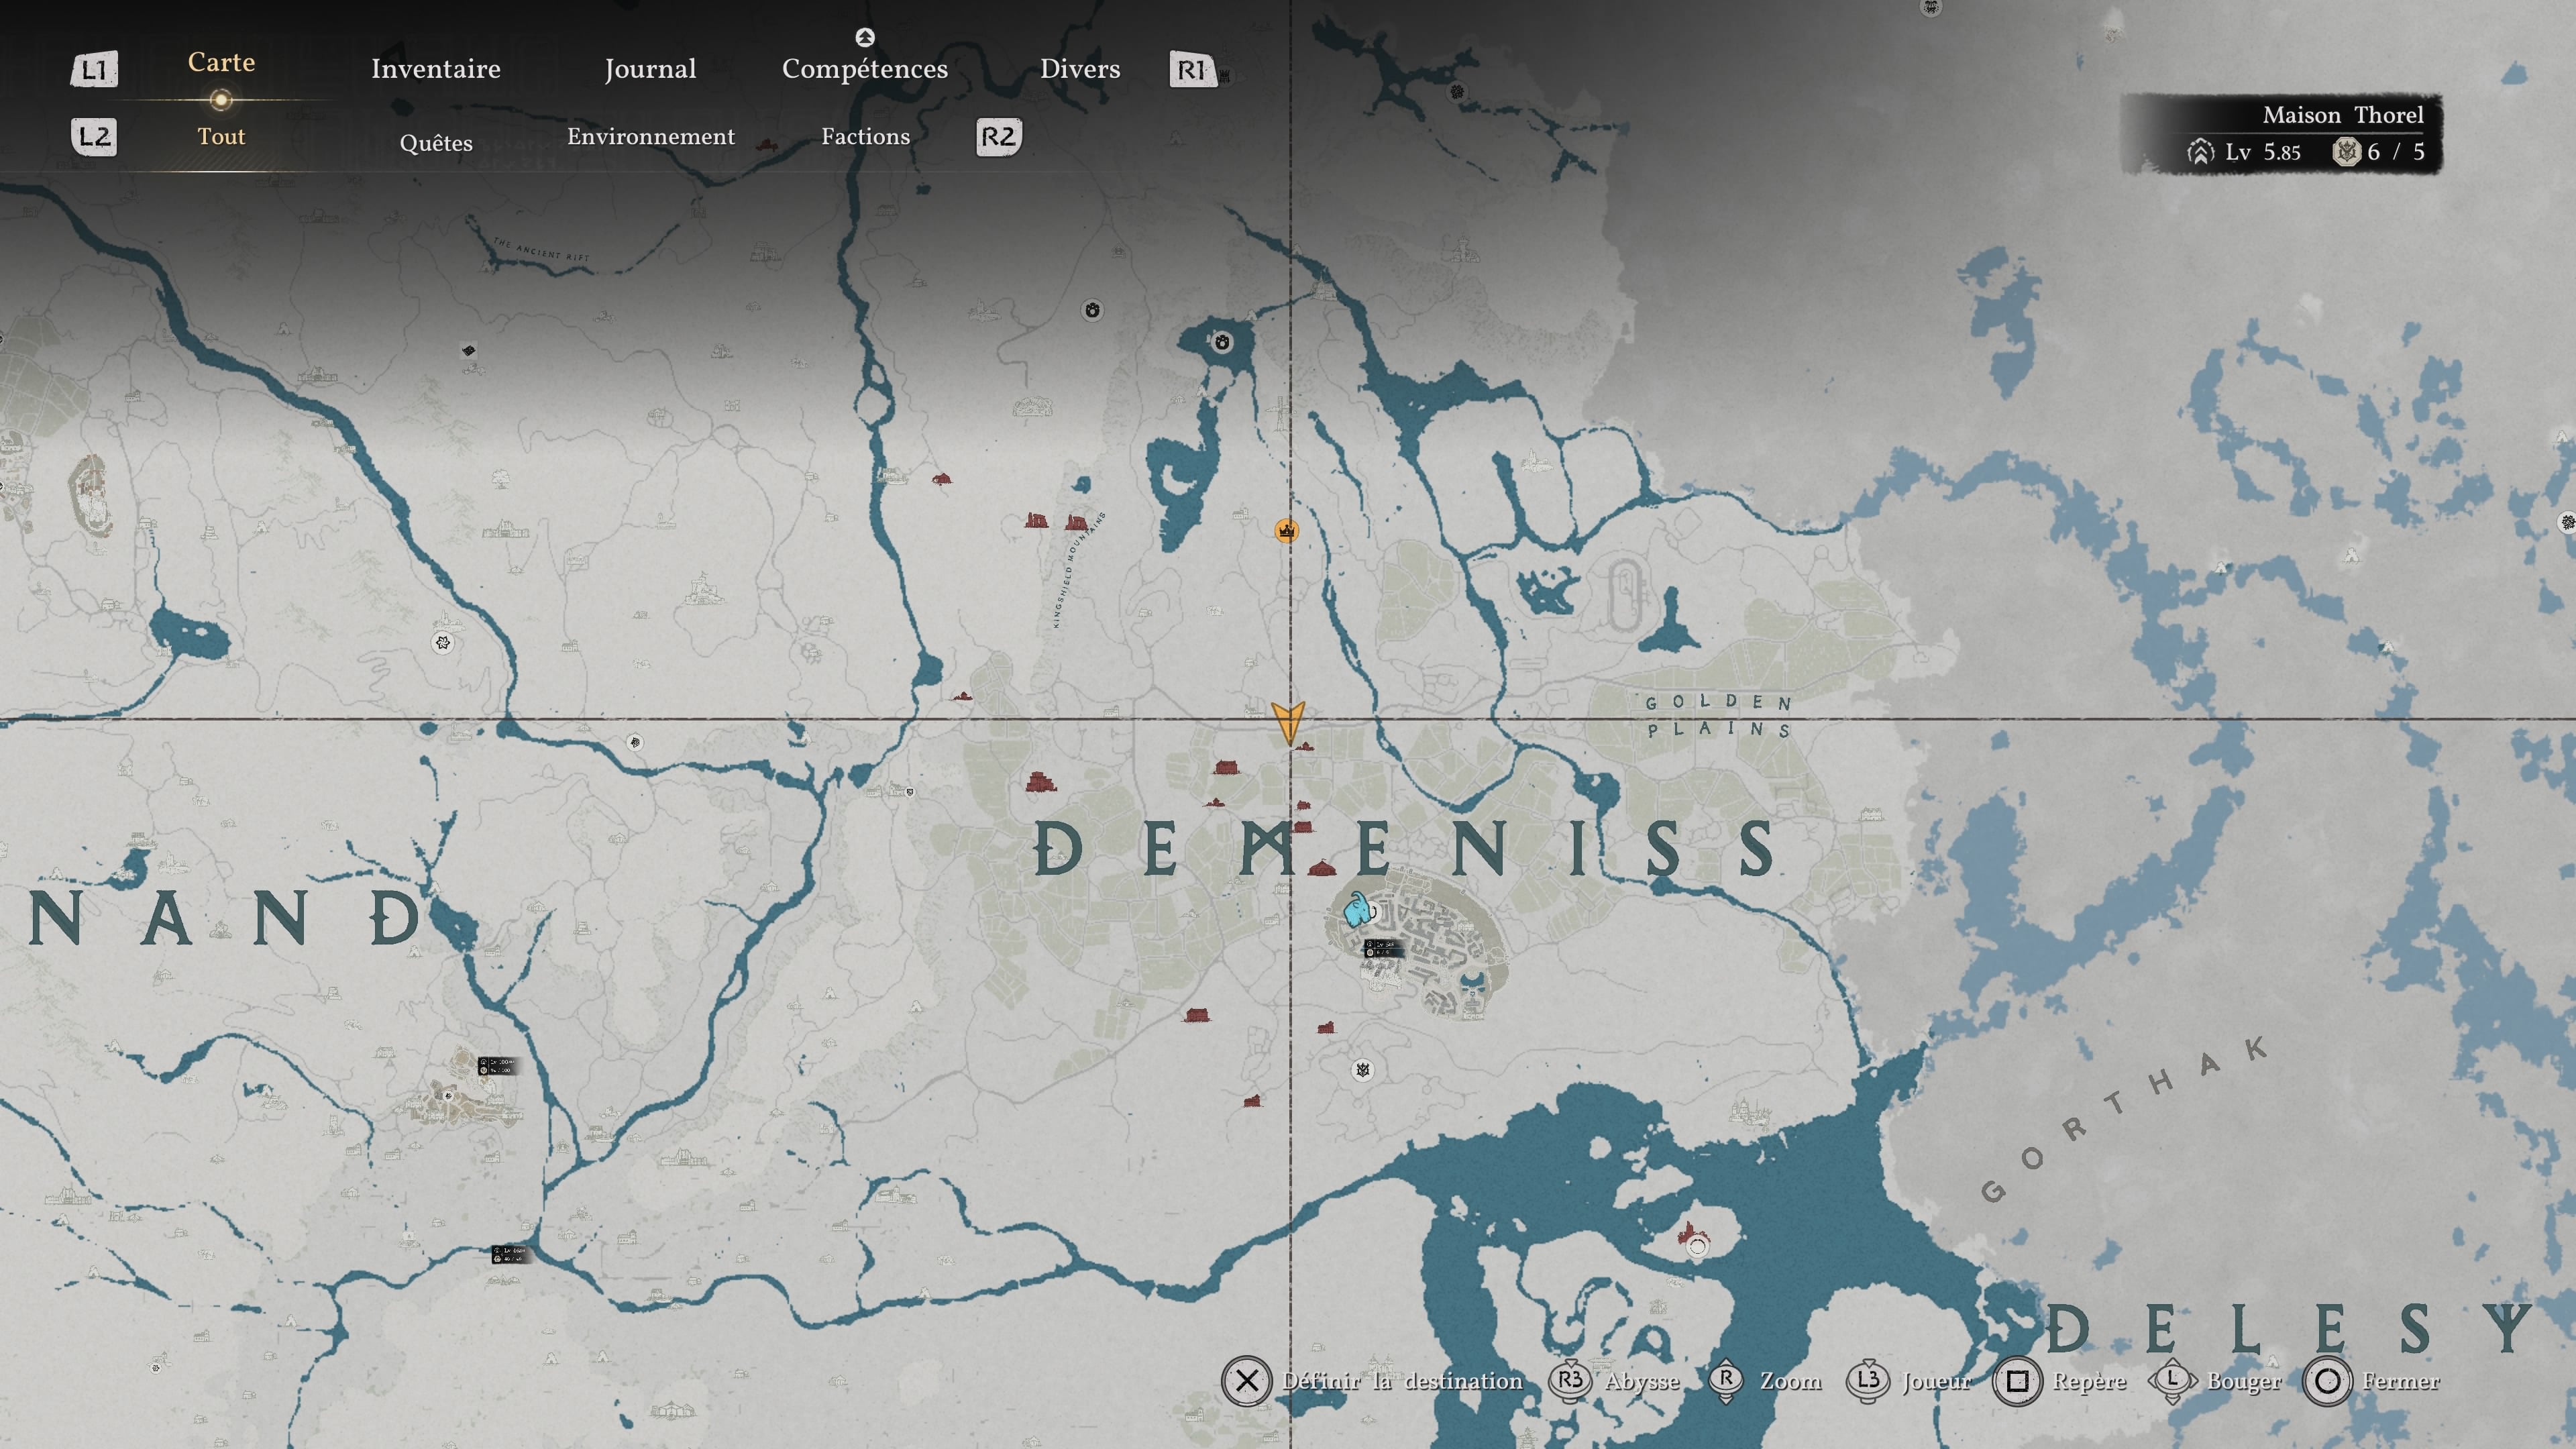Choose the Tout map filter
The height and width of the screenshot is (1449, 2576).
221,136
